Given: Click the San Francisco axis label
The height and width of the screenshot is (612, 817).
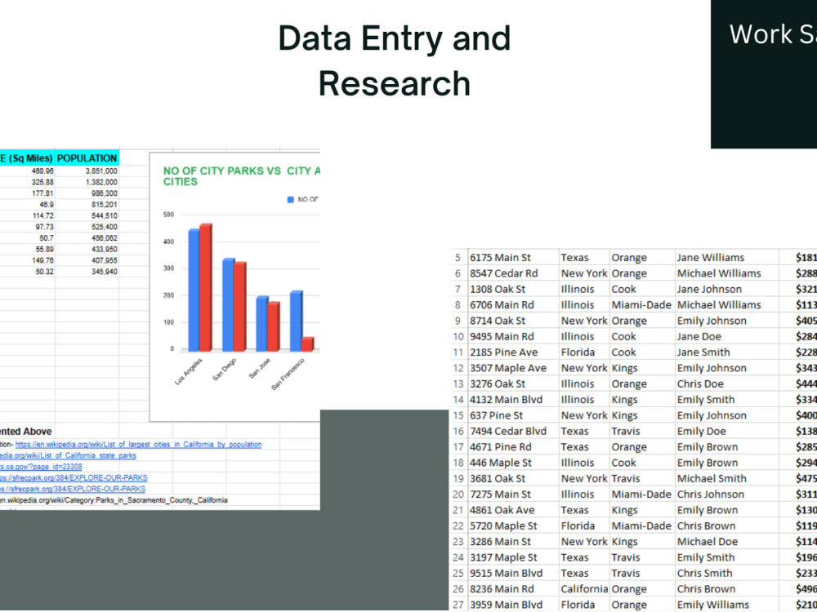Looking at the screenshot, I should coord(288,375).
